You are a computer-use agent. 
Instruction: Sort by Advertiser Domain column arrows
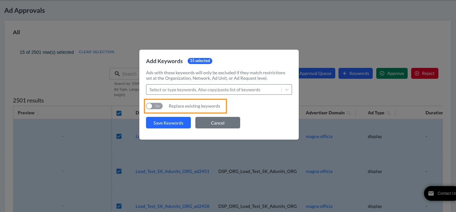349,113
